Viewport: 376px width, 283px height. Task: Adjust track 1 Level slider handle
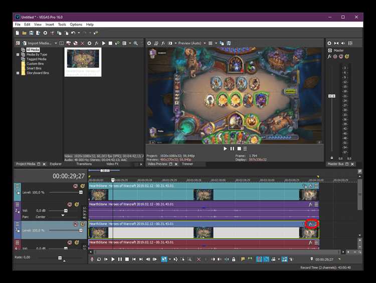click(81, 192)
